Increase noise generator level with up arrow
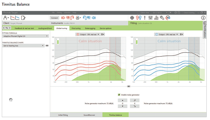The image size is (210, 120). coord(123,100)
